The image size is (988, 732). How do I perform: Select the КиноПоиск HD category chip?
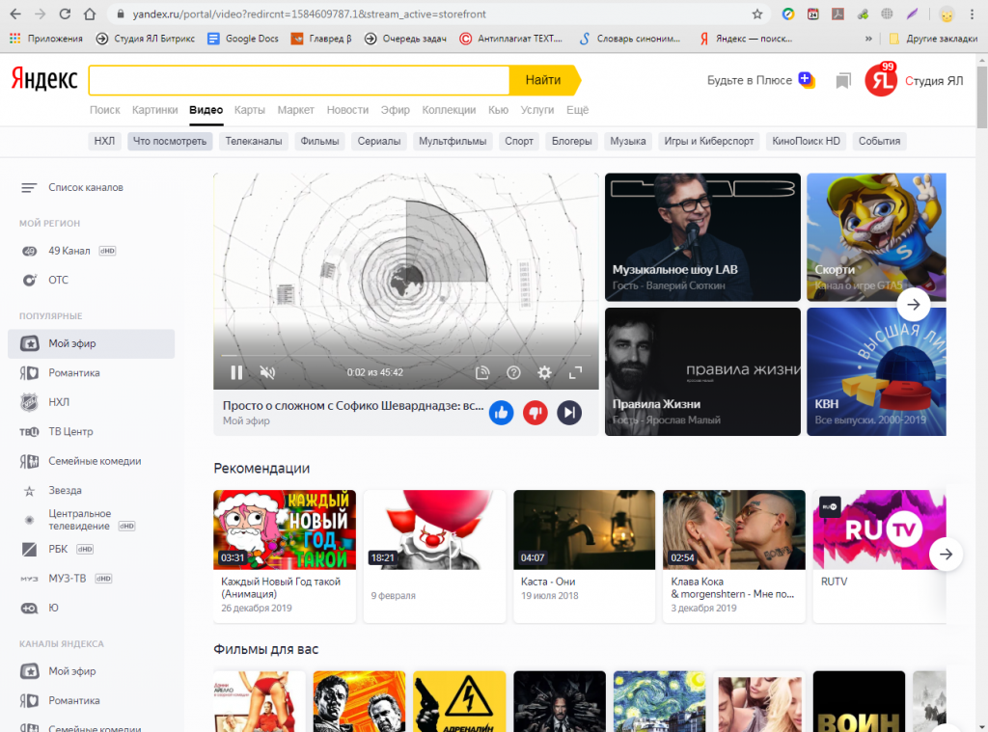(806, 141)
